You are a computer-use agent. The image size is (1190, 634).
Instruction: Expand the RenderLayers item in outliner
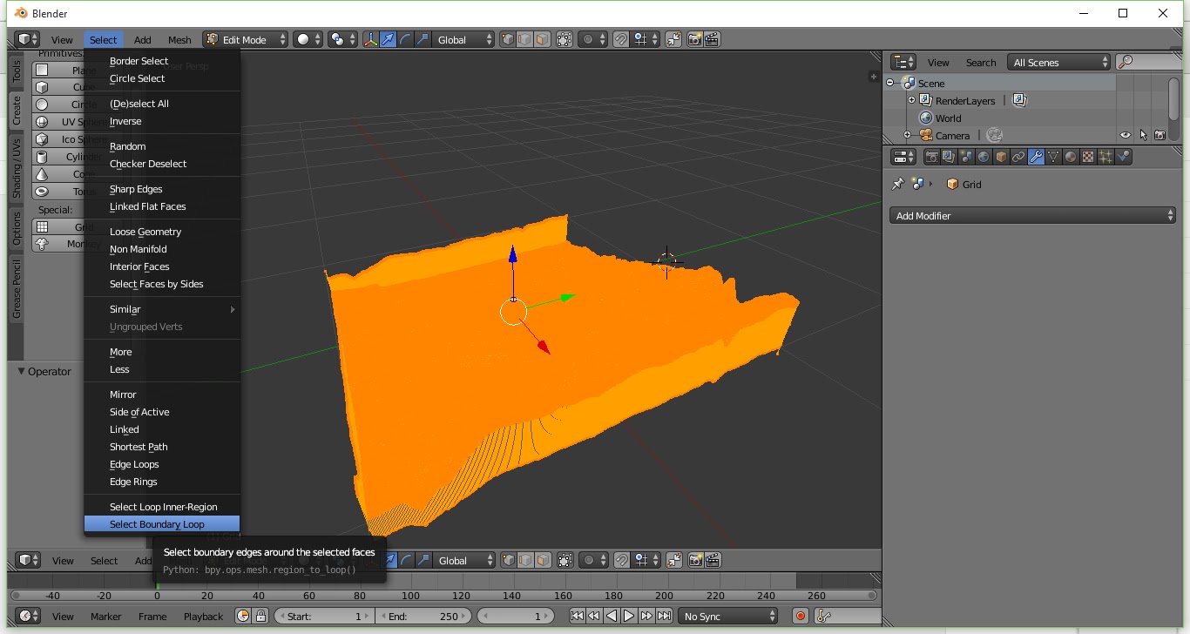pyautogui.click(x=912, y=100)
